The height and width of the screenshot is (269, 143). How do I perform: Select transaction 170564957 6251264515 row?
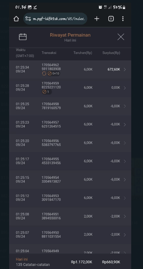point(70,124)
